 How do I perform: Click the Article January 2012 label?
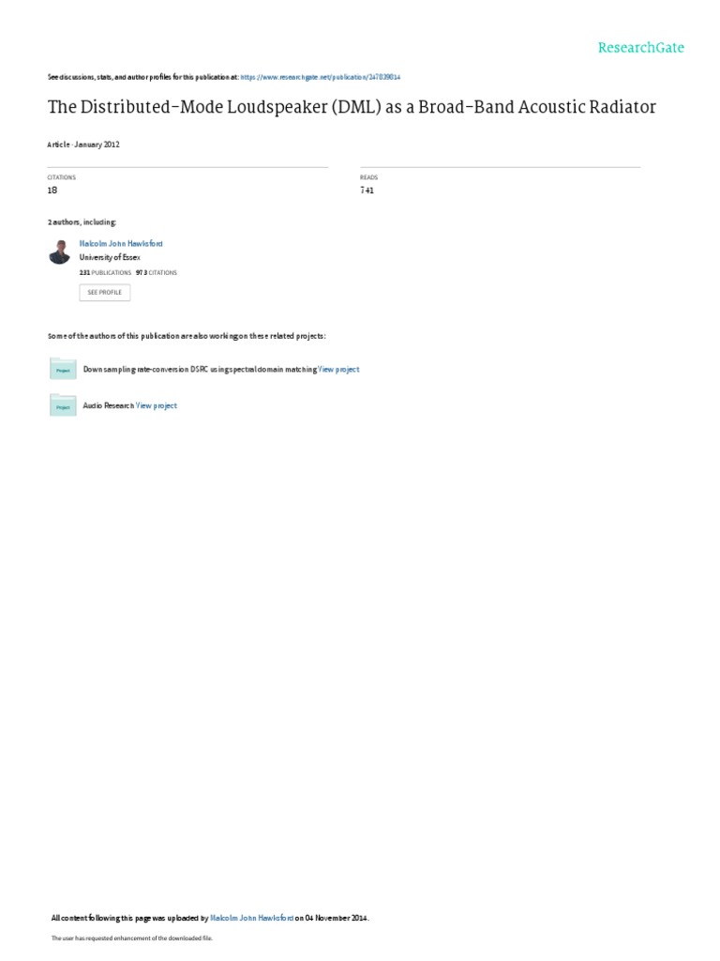83,145
